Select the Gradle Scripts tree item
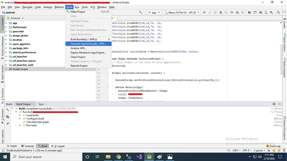The image size is (287, 161). click(x=20, y=69)
